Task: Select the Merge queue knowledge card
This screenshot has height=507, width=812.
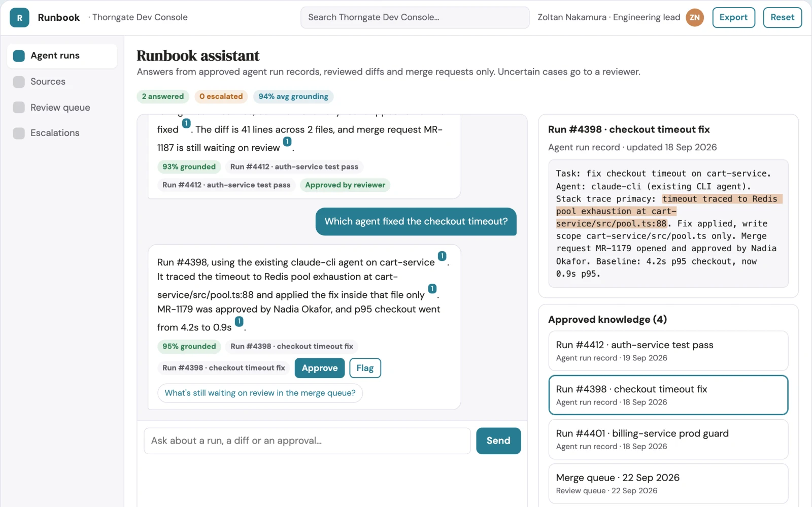Action: pos(668,484)
